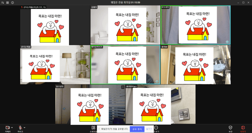This screenshot has width=252, height=133.
Task: Show meeting info via the circled i icon
Action: [x=12, y=2]
